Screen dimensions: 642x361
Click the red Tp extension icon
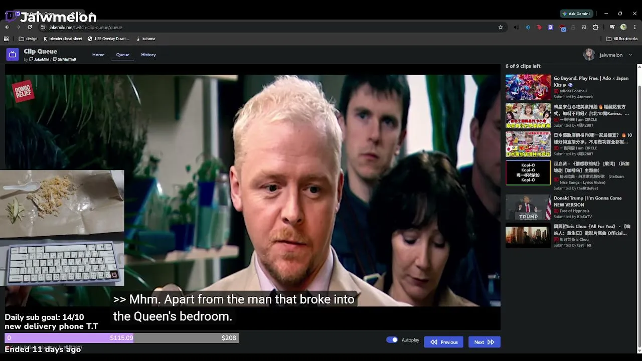coord(539,27)
